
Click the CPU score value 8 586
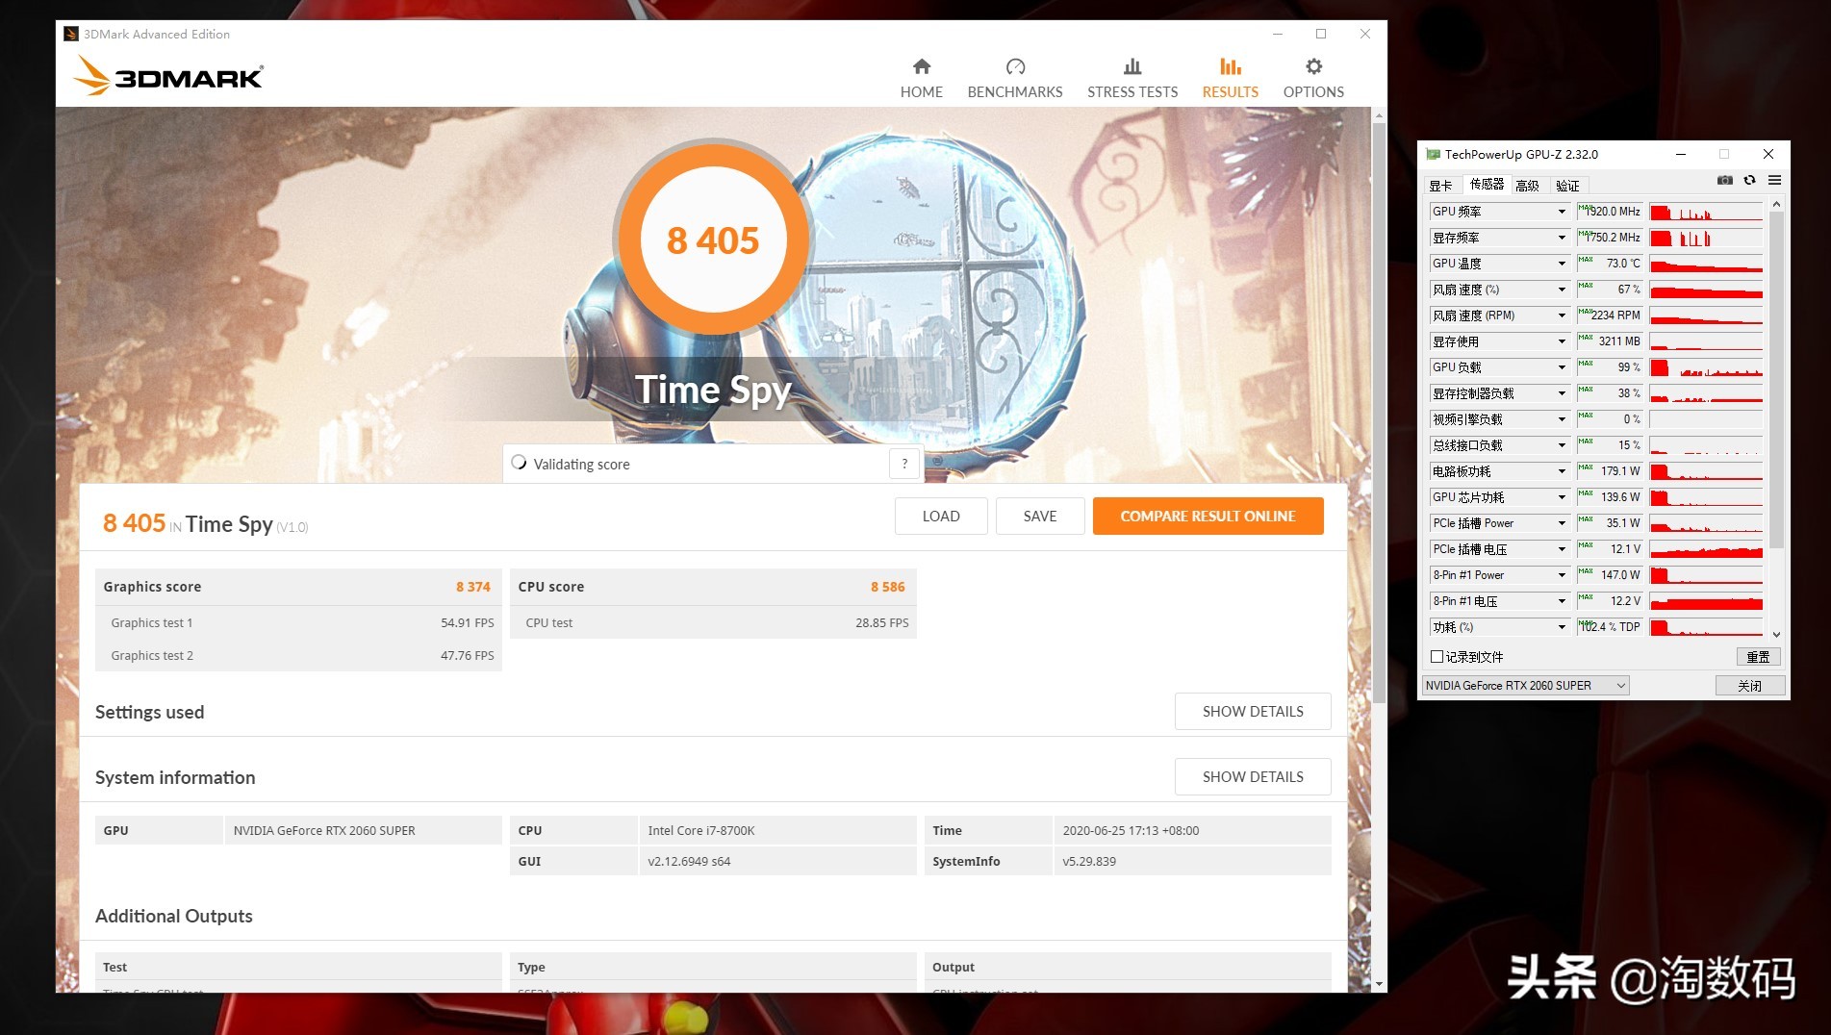click(x=888, y=587)
